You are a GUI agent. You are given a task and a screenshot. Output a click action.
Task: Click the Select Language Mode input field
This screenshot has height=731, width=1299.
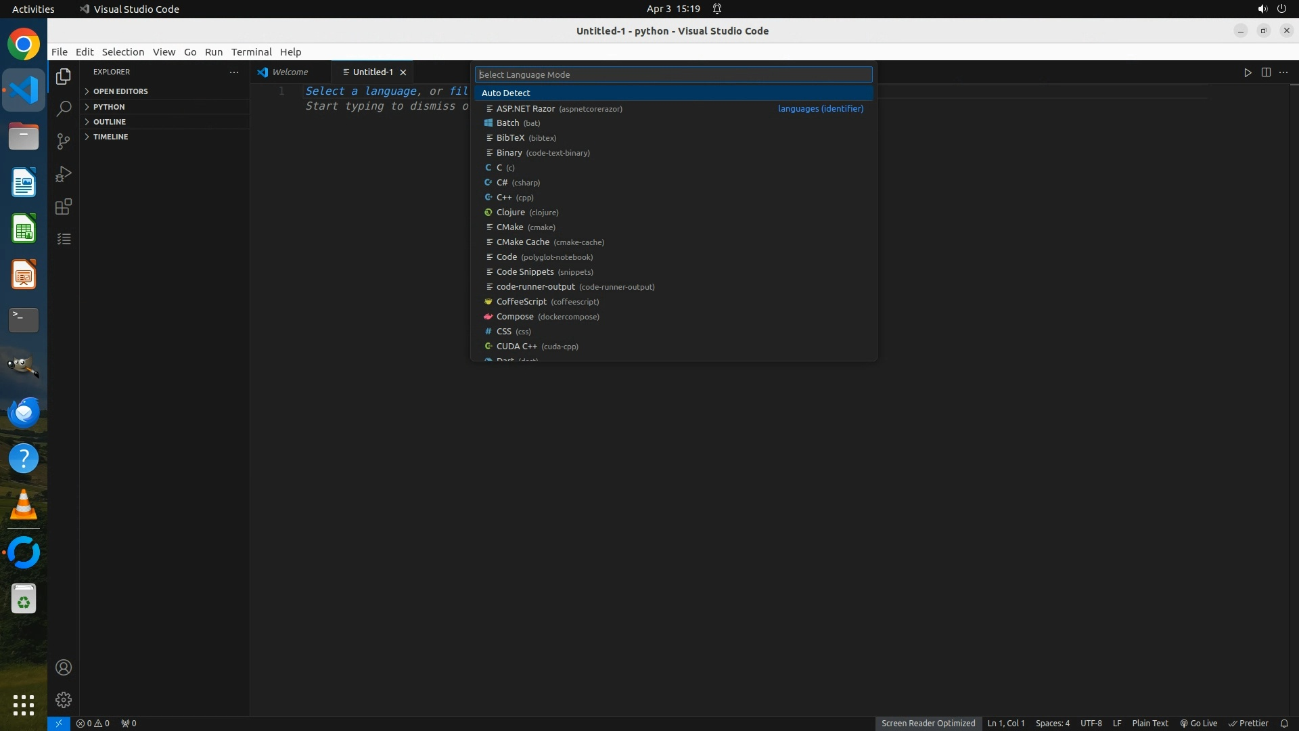click(673, 74)
